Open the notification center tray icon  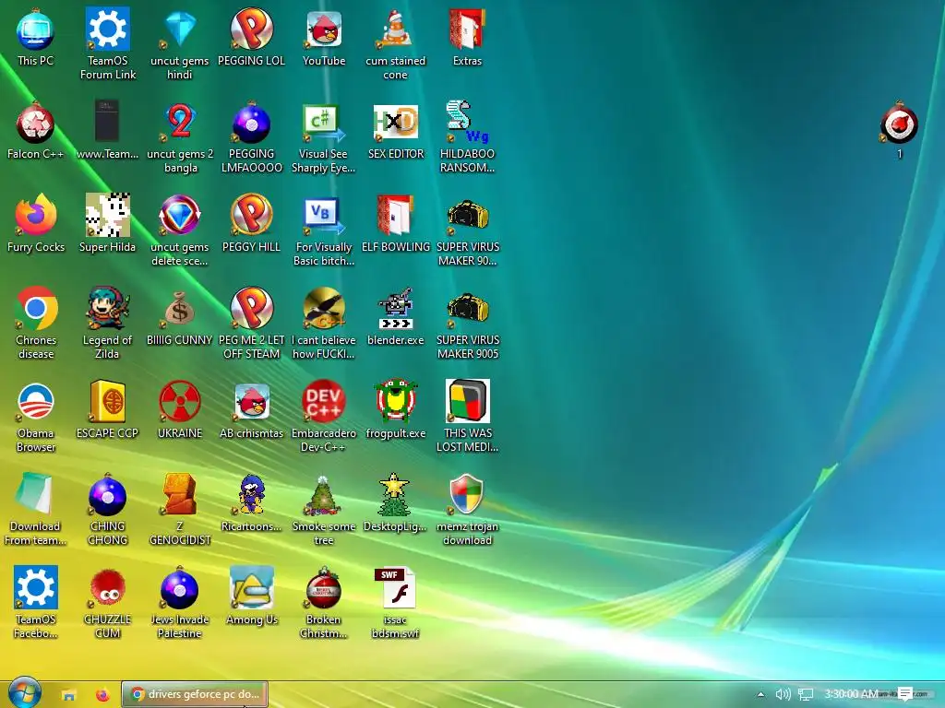point(904,694)
